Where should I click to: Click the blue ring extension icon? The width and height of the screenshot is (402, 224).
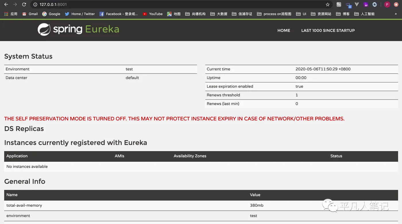(375, 5)
